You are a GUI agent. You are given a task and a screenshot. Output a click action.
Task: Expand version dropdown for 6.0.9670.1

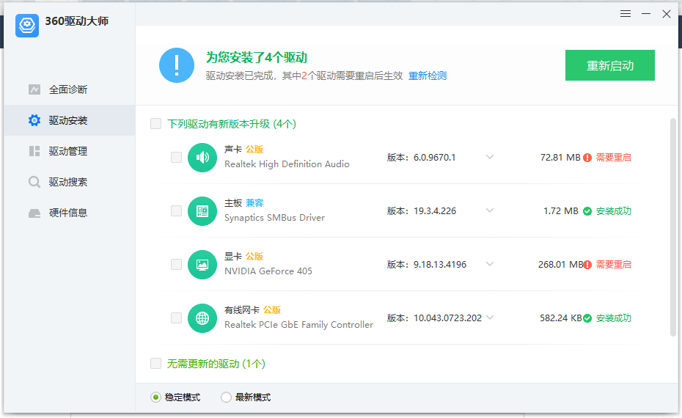coord(490,157)
